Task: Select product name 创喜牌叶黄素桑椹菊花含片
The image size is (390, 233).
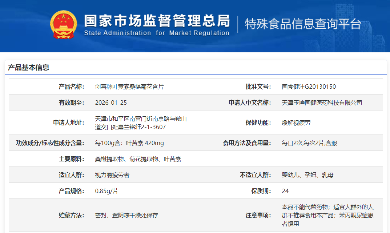Action: [x=129, y=87]
